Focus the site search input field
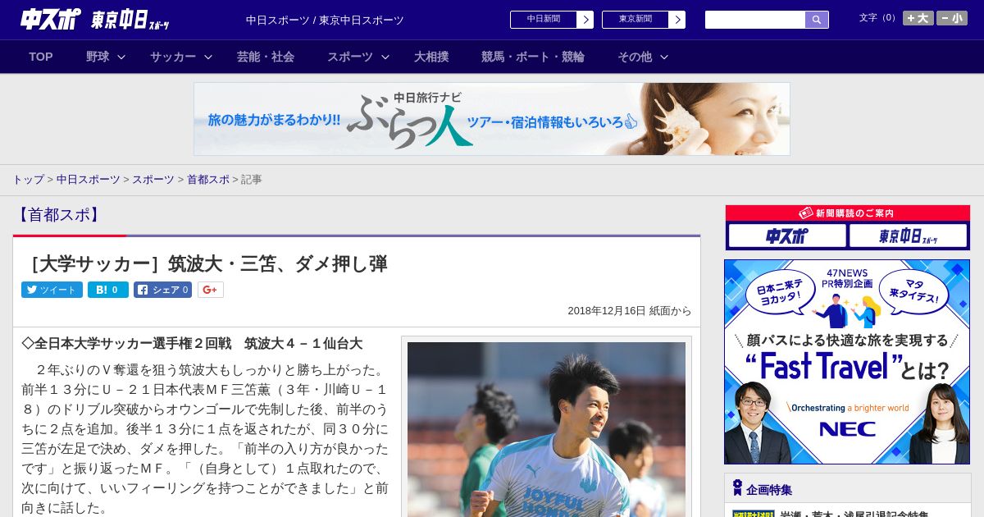This screenshot has width=984, height=517. coord(755,20)
